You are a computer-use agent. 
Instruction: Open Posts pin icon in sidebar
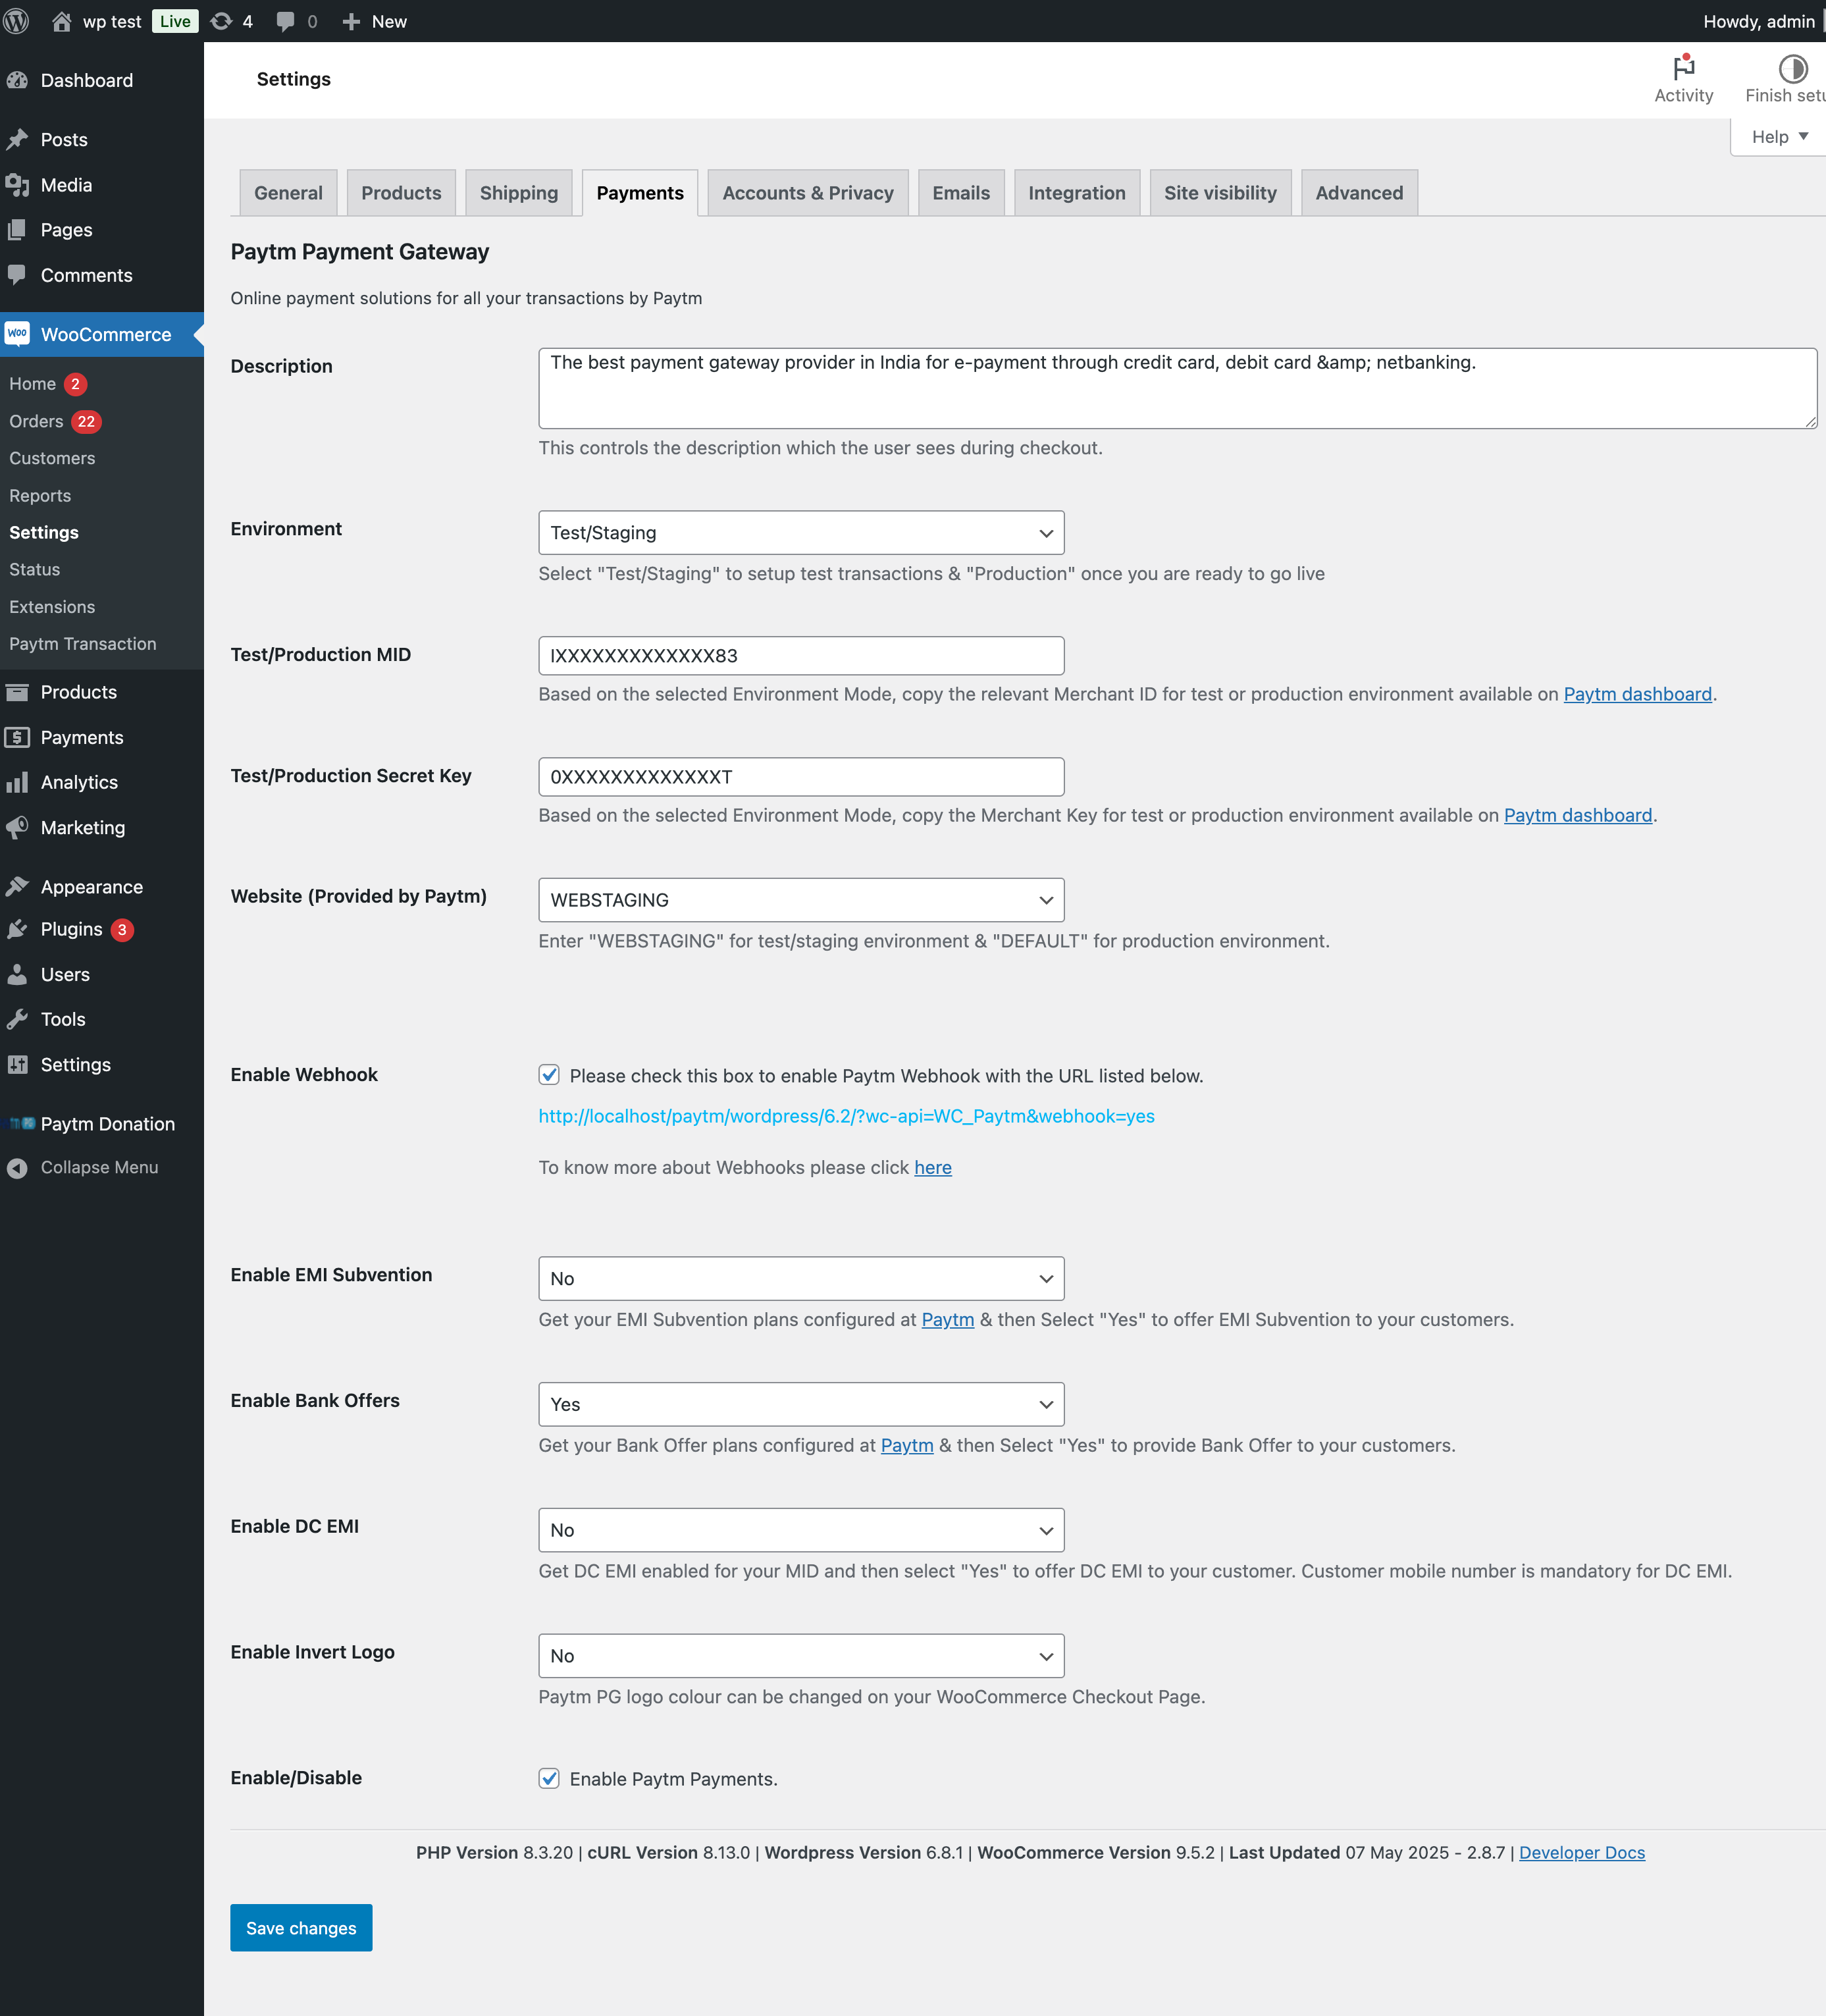point(17,139)
